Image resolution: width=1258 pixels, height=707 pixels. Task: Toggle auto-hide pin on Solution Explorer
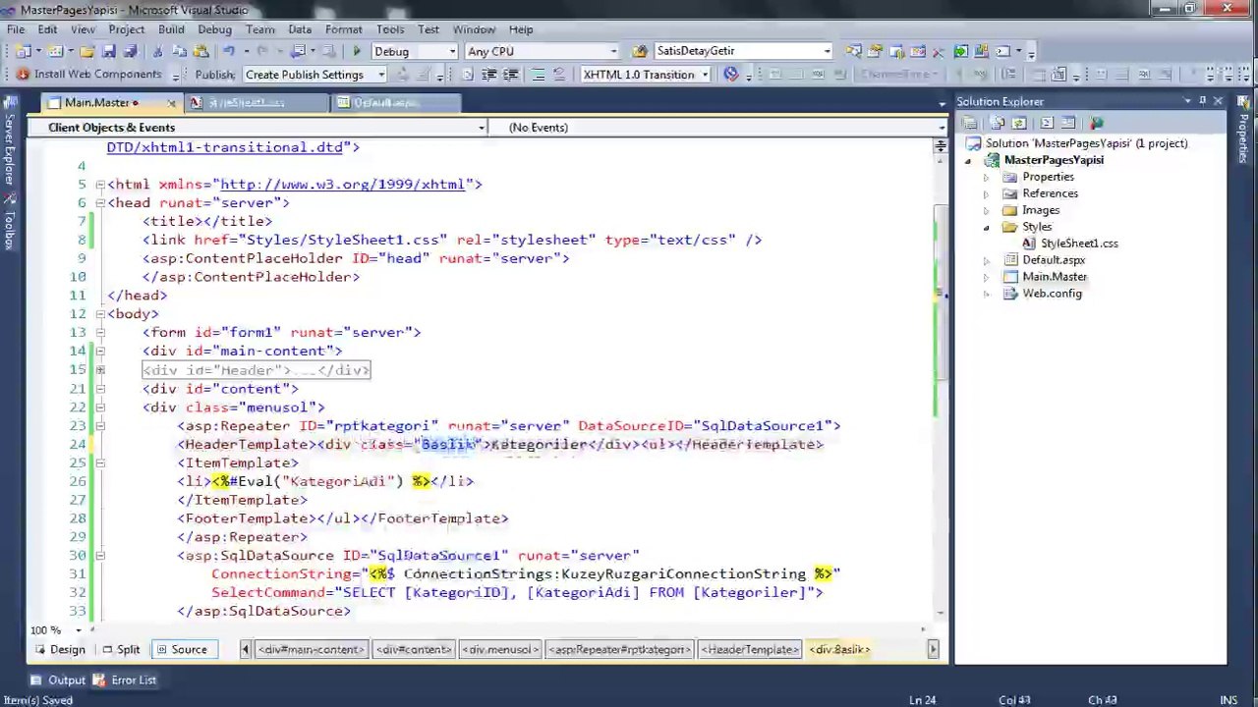point(1202,101)
